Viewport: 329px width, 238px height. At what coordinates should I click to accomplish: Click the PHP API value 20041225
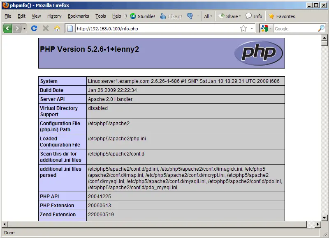[100, 196]
